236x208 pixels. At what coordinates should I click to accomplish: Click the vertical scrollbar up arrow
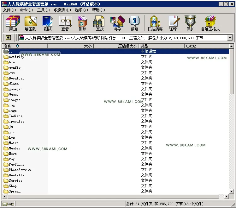click(x=232, y=46)
